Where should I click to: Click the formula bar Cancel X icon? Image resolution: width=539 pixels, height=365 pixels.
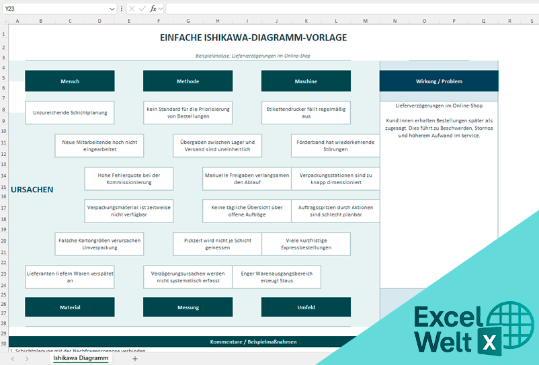(132, 9)
